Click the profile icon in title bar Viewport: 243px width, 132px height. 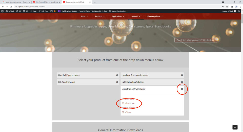[223, 2]
